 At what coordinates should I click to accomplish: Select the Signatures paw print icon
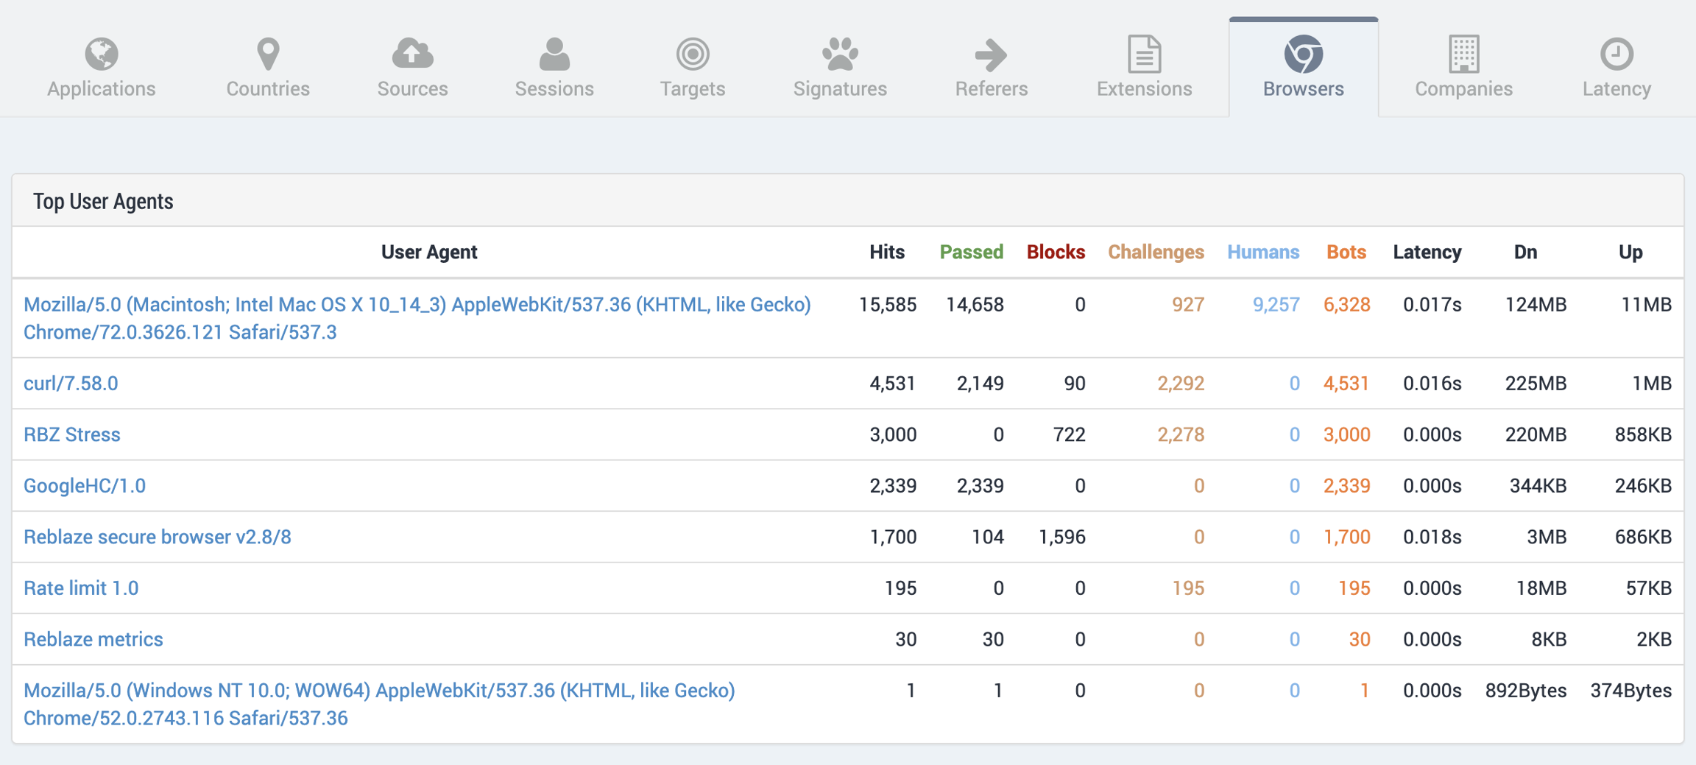[840, 54]
